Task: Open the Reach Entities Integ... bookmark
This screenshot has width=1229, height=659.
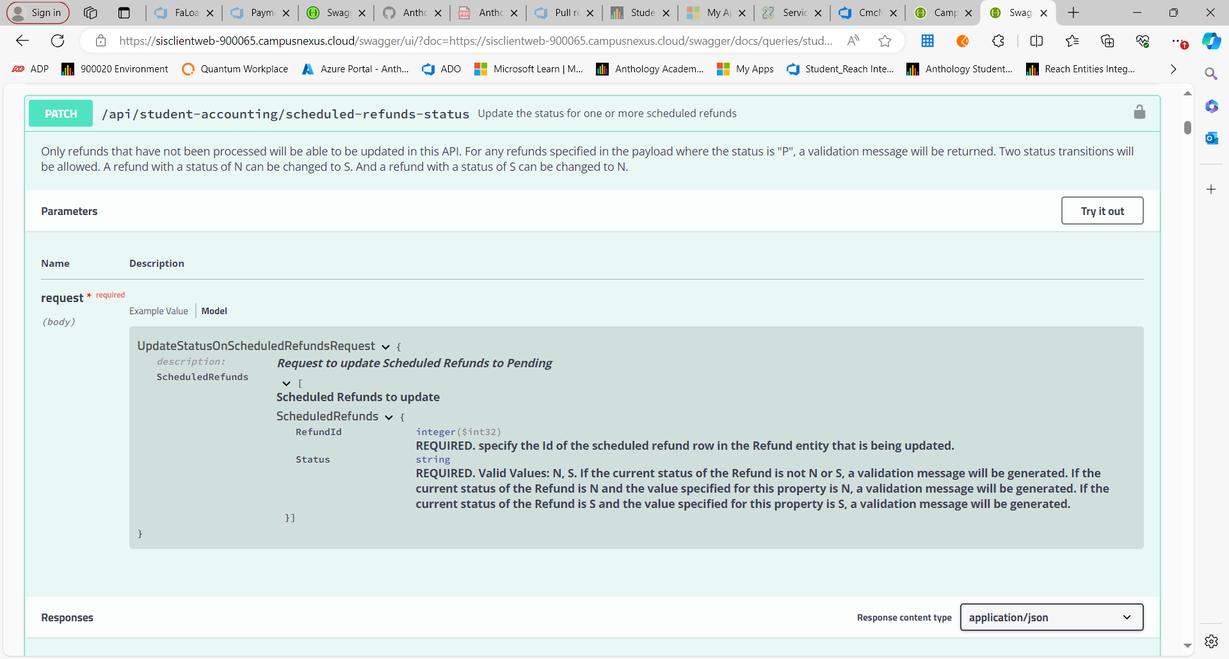Action: point(1080,69)
